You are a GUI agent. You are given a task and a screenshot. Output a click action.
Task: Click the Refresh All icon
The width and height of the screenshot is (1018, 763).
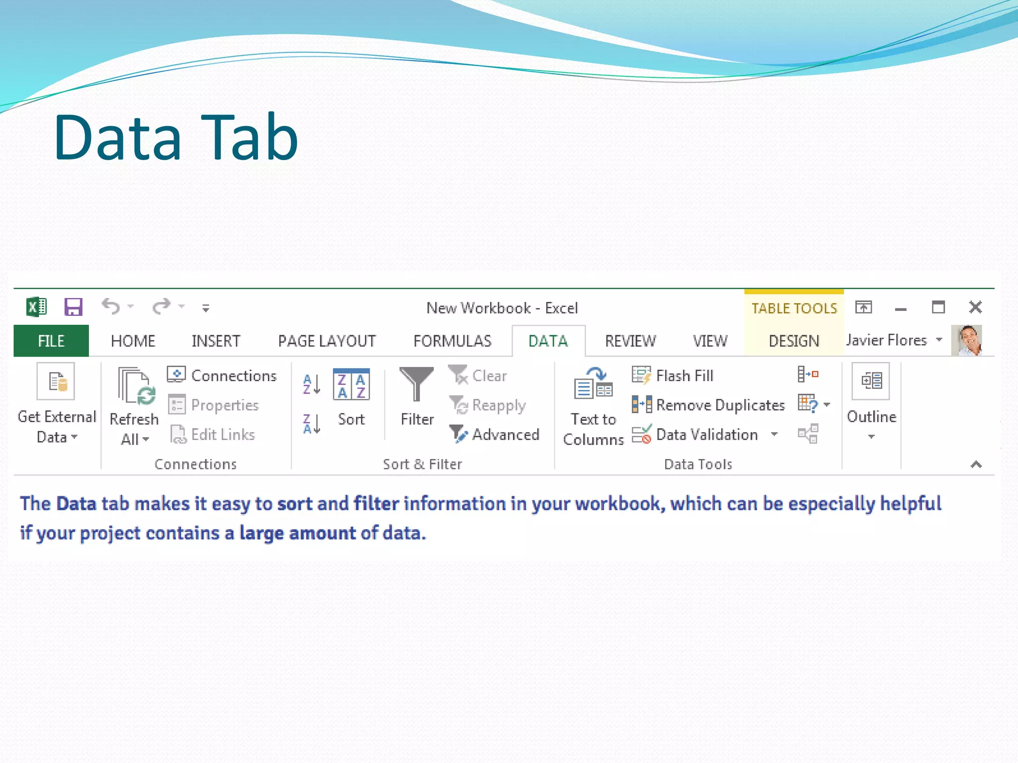coord(135,386)
